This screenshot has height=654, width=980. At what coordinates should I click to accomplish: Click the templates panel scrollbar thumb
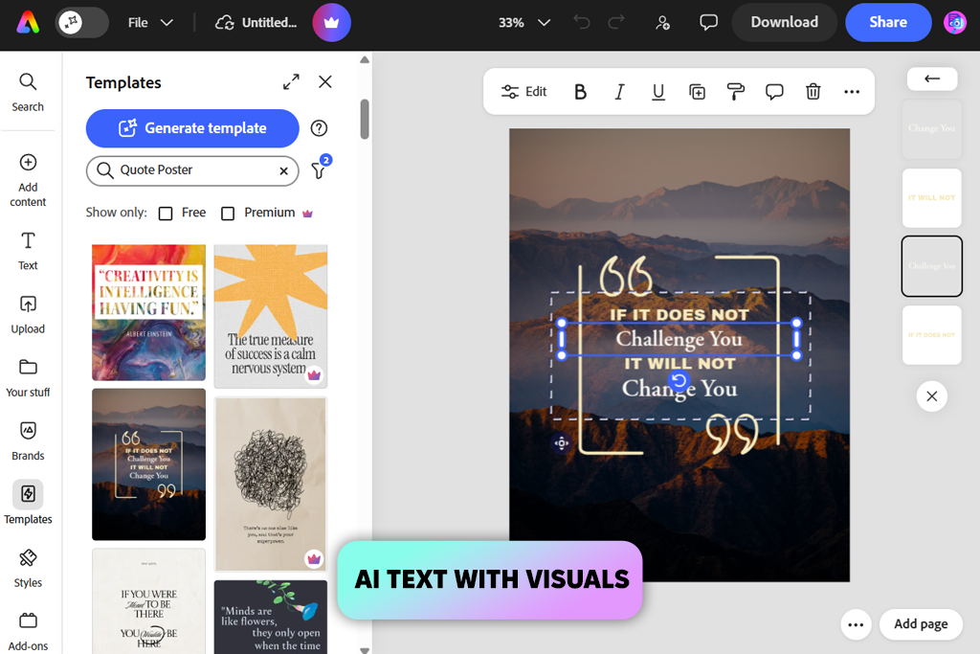[365, 119]
